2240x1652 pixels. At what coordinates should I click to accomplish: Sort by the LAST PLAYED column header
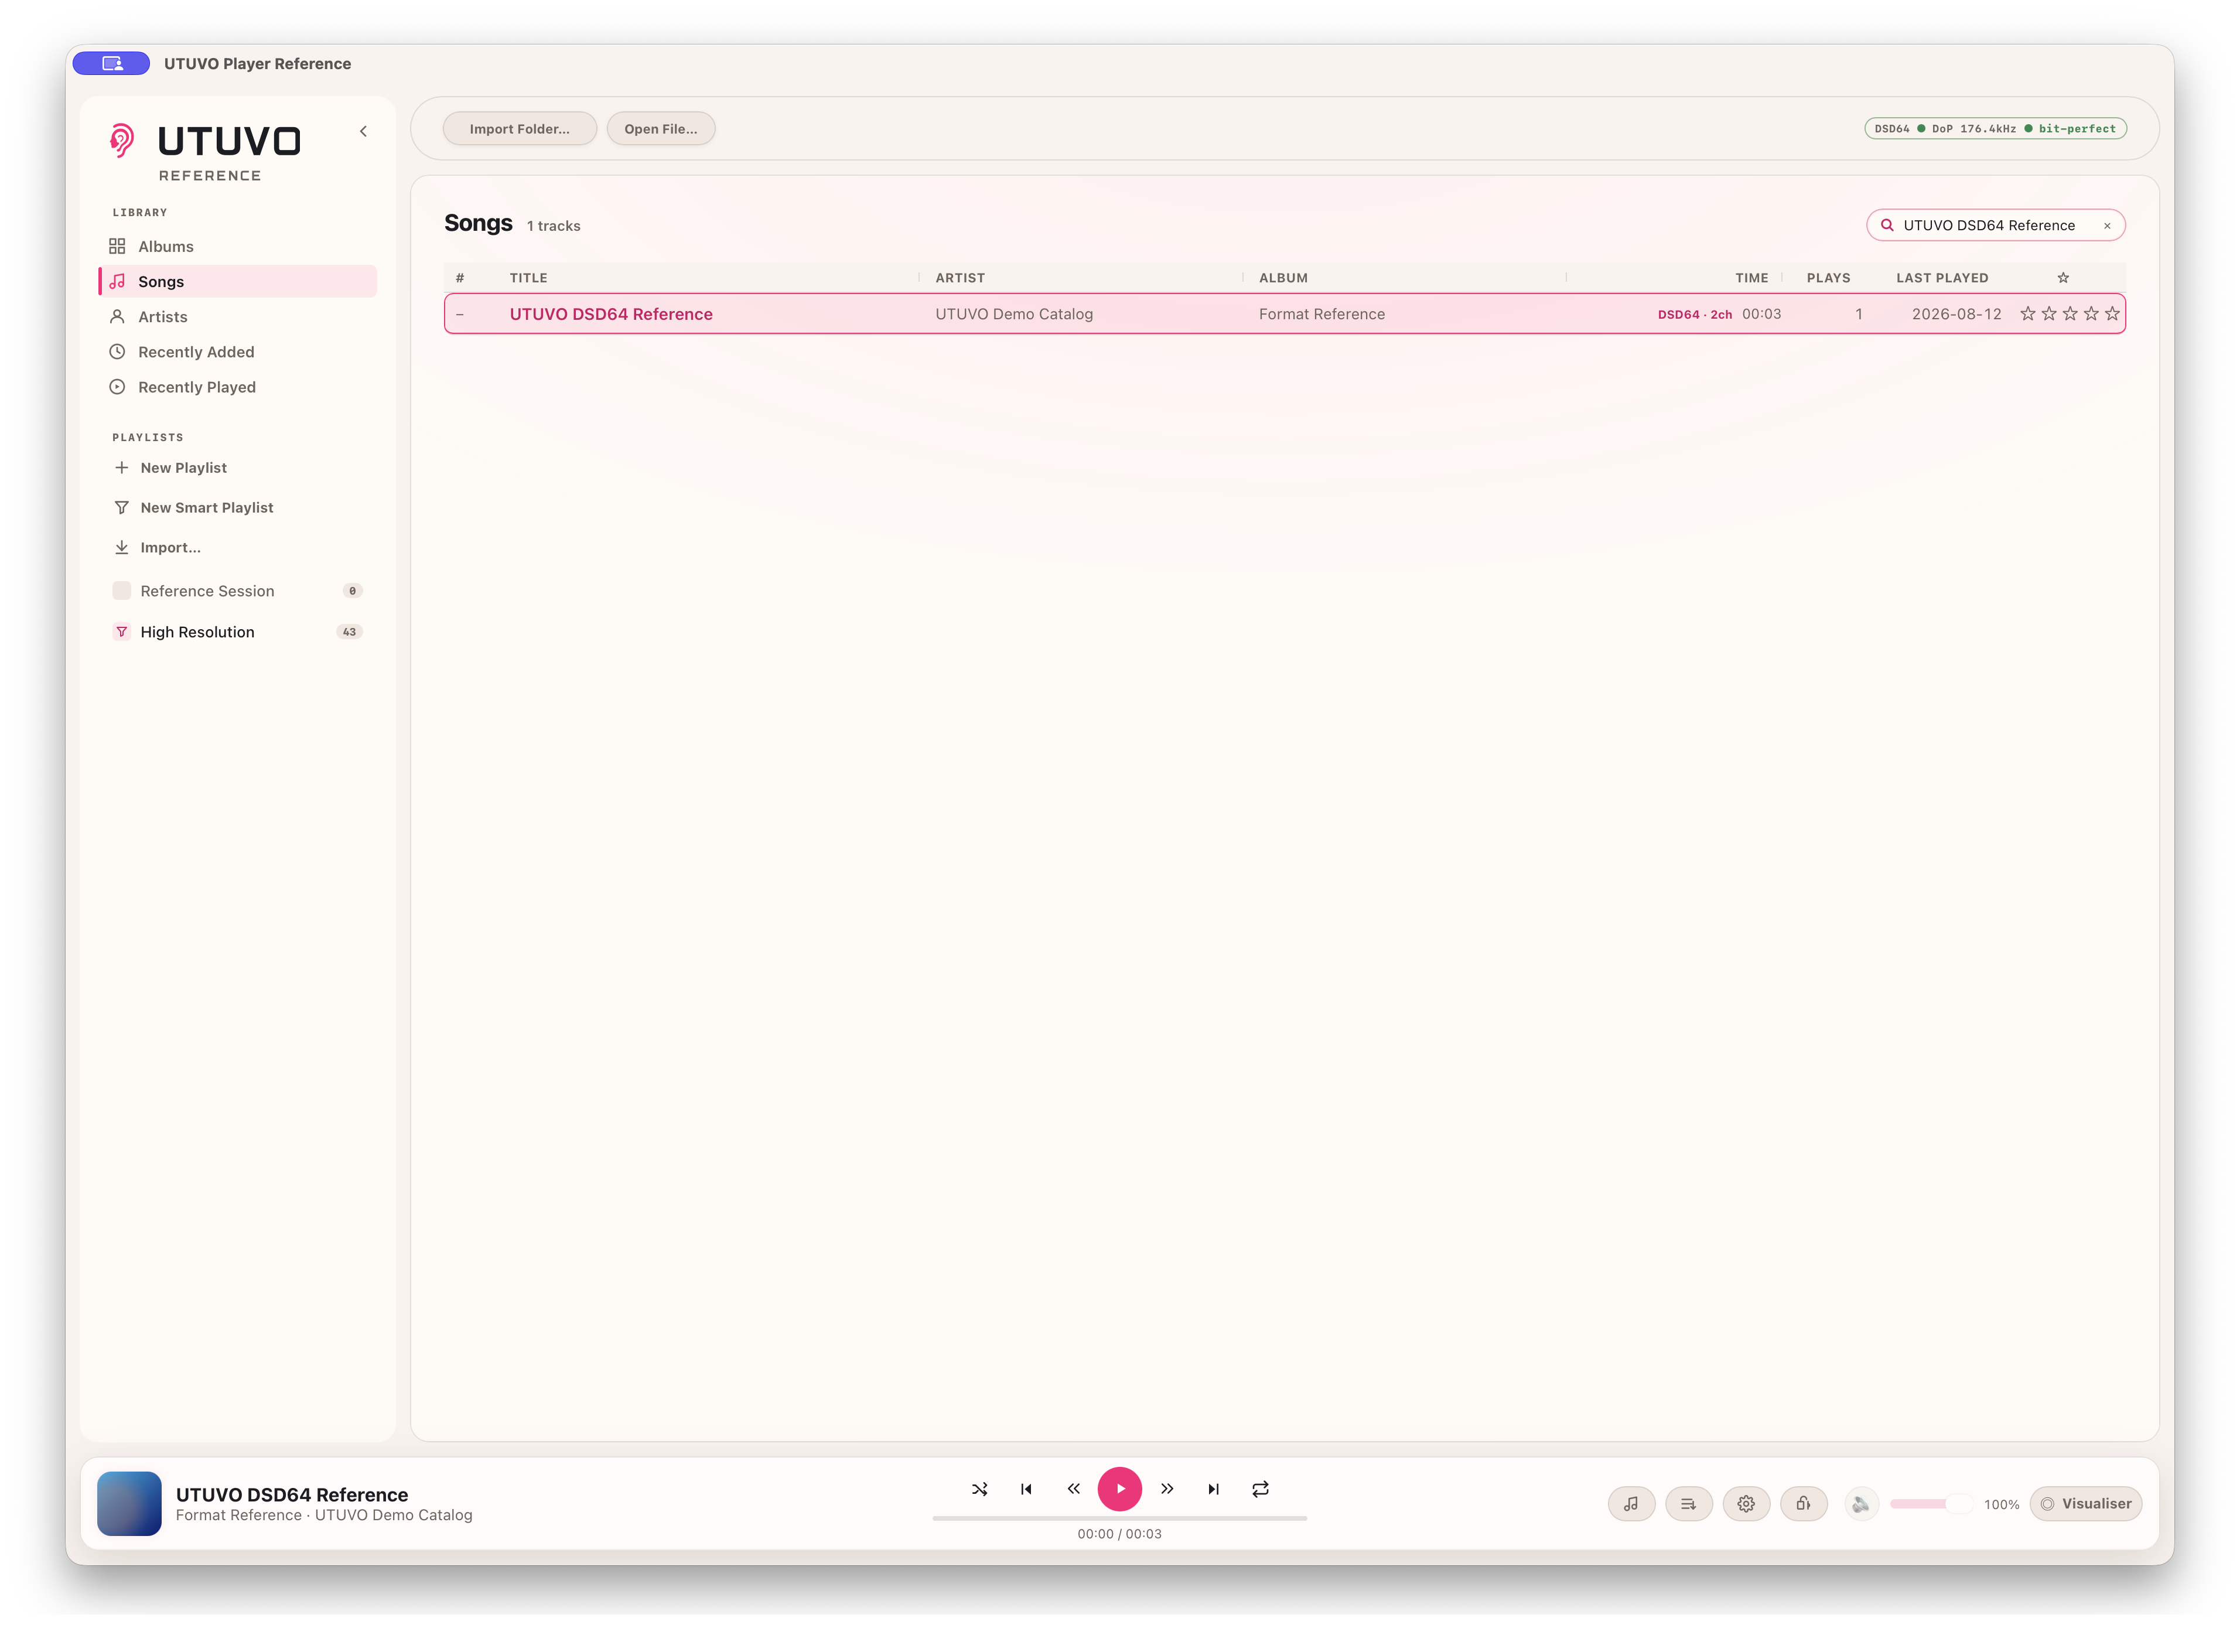click(x=1942, y=278)
